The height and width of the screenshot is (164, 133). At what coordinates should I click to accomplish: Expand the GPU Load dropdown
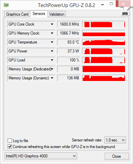coord(52,60)
